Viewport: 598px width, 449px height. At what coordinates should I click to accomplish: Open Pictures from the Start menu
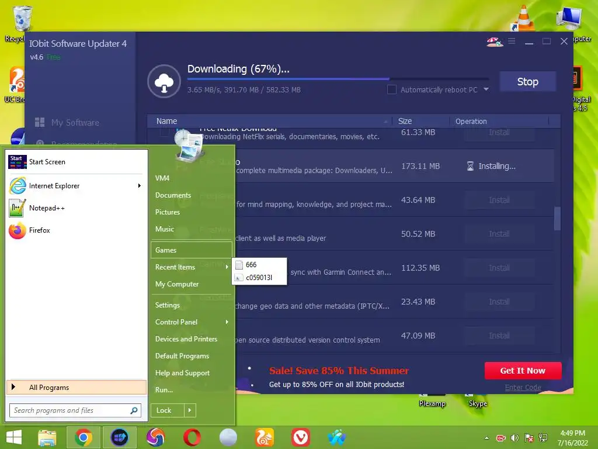coord(168,212)
